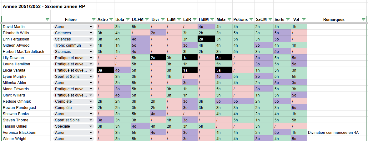The image size is (368, 141).
Task: Select Redose Omniak's purple 5o Potions cell
Action: pyautogui.click(x=243, y=101)
